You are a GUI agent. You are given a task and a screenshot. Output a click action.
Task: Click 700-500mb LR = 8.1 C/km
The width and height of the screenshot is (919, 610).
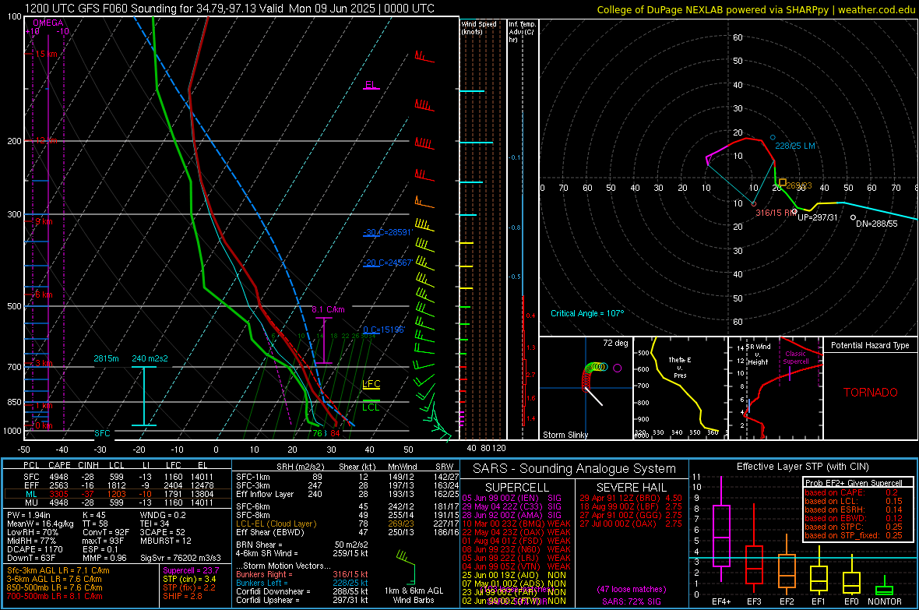coord(55,596)
